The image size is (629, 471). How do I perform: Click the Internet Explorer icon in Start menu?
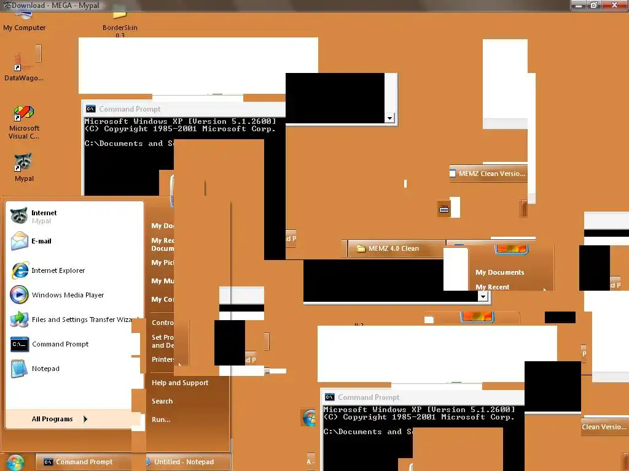(19, 270)
